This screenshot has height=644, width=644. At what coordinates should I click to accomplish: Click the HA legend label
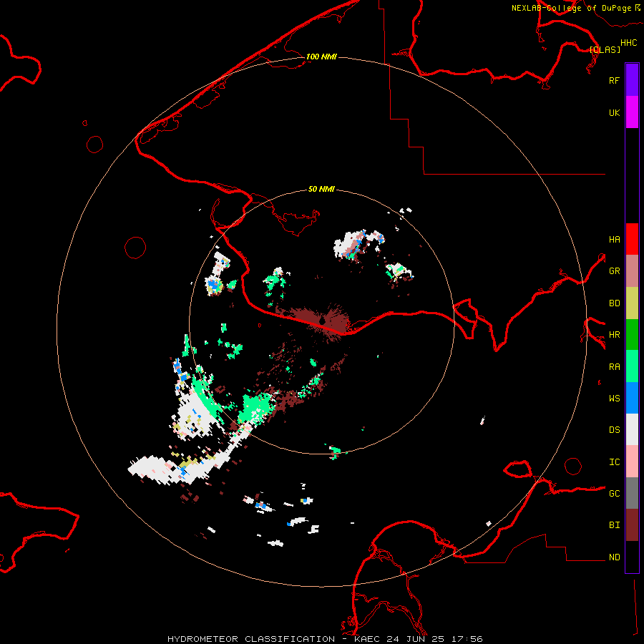tap(614, 240)
